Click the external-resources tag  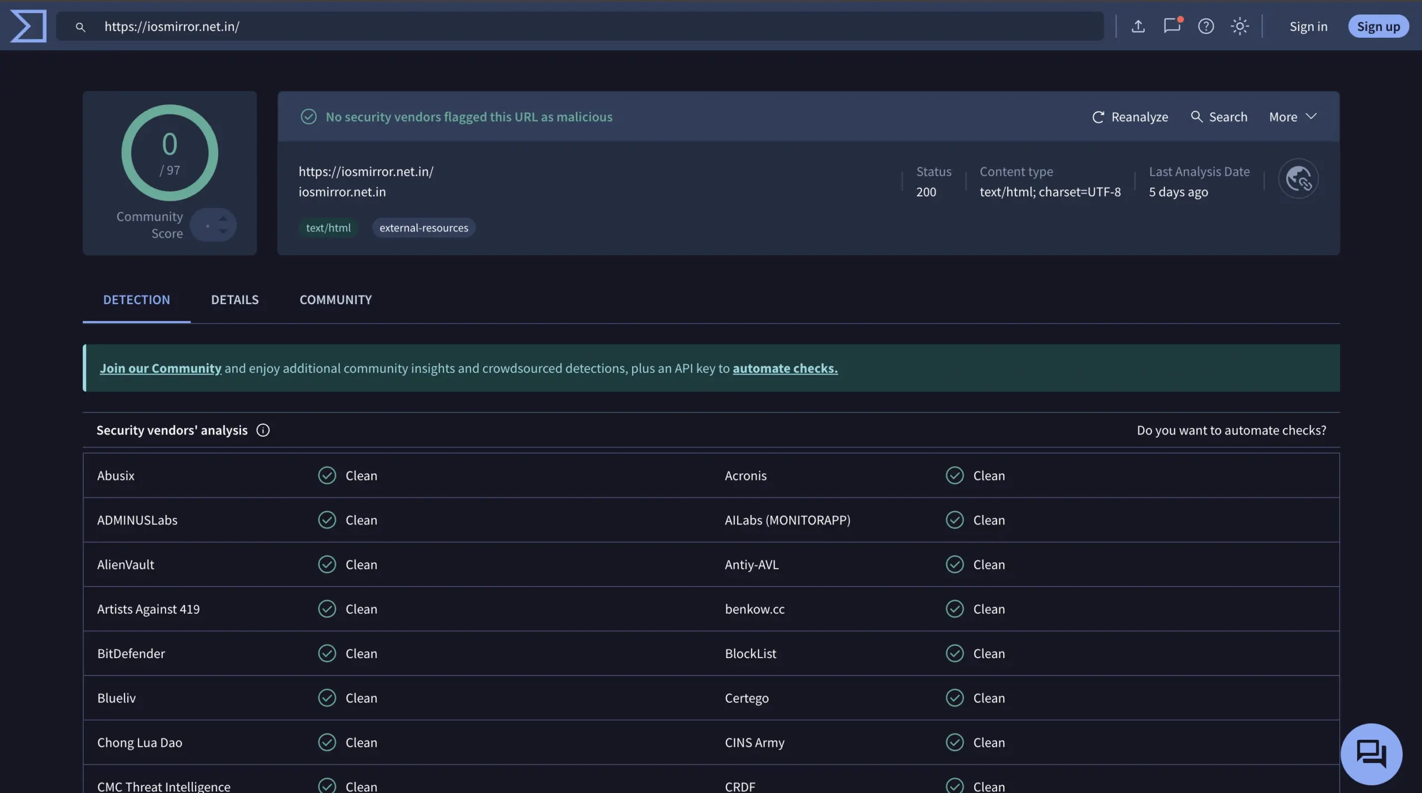pos(424,228)
